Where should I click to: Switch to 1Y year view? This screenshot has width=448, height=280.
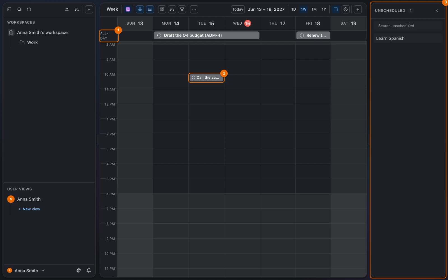point(324,9)
